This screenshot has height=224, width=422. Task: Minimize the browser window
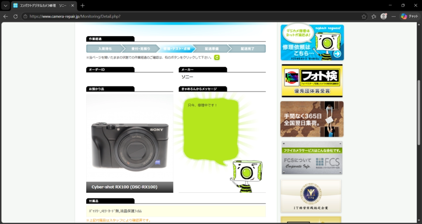[391, 5]
